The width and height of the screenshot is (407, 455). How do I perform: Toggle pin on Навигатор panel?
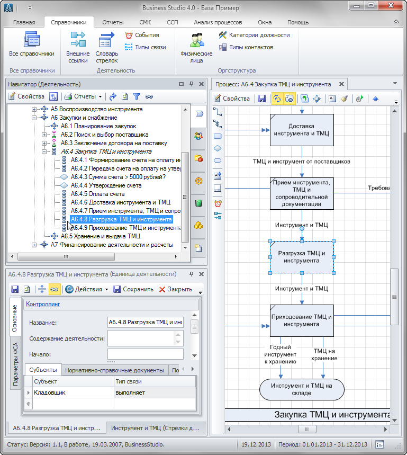(191, 84)
